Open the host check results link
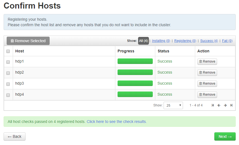Viewport: 239px width, 145px height. pos(117,122)
